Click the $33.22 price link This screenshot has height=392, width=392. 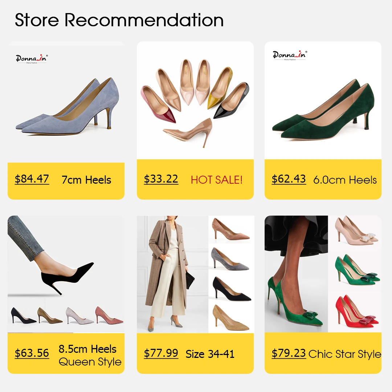pos(161,179)
